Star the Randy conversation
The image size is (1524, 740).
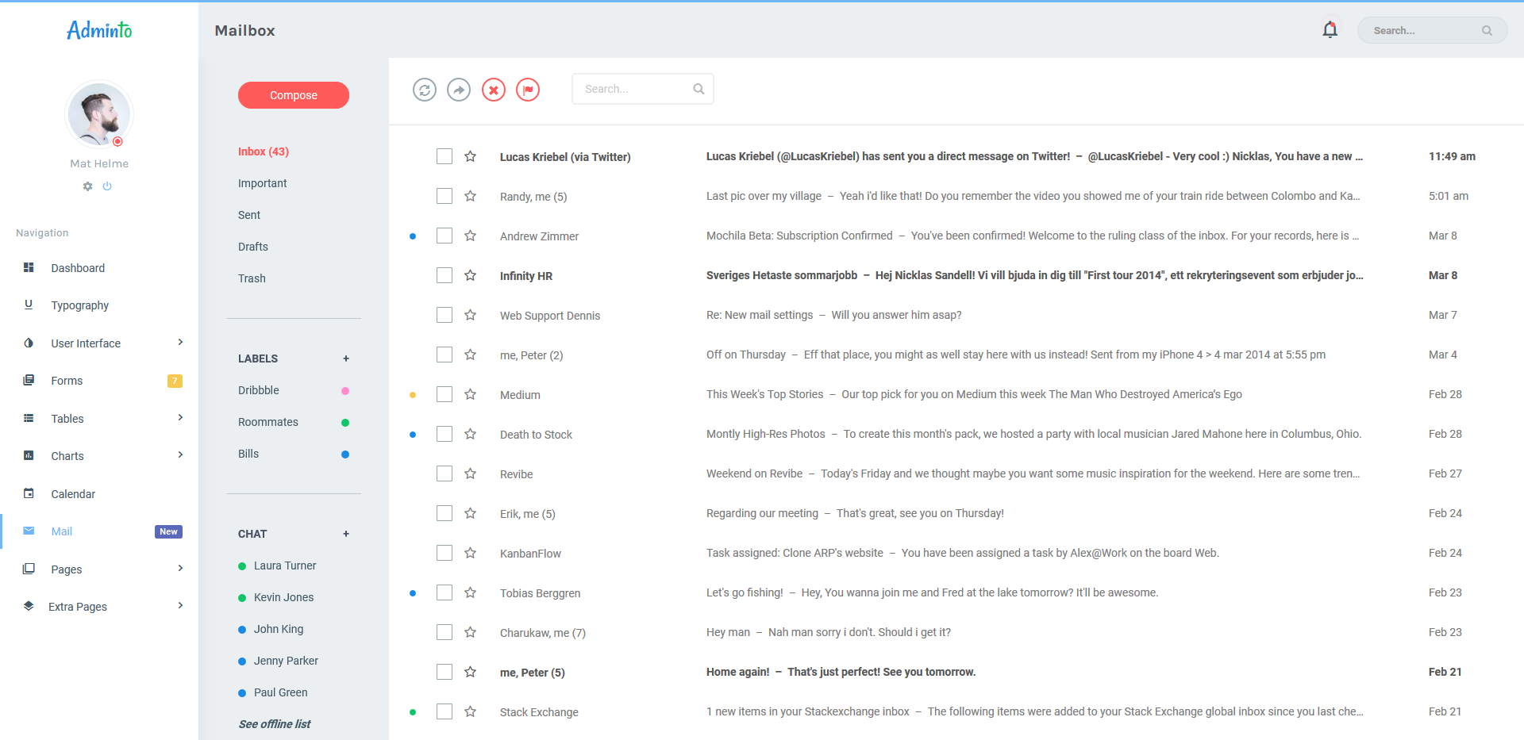[x=470, y=196]
